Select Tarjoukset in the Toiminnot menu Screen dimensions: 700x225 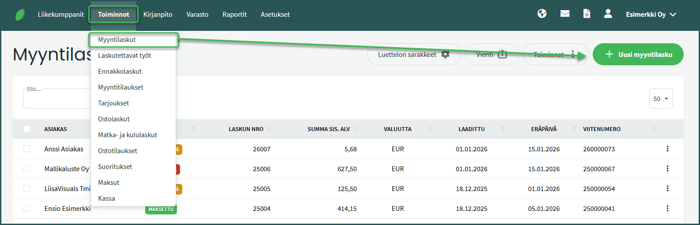coord(113,103)
